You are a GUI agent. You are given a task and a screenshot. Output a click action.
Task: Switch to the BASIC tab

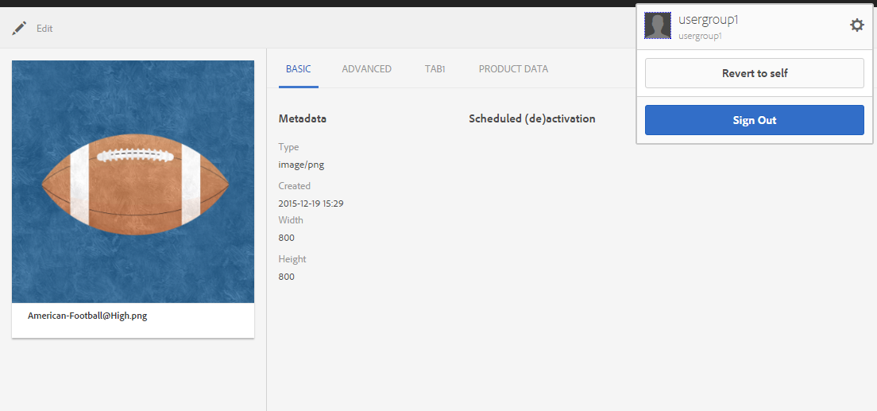click(299, 69)
